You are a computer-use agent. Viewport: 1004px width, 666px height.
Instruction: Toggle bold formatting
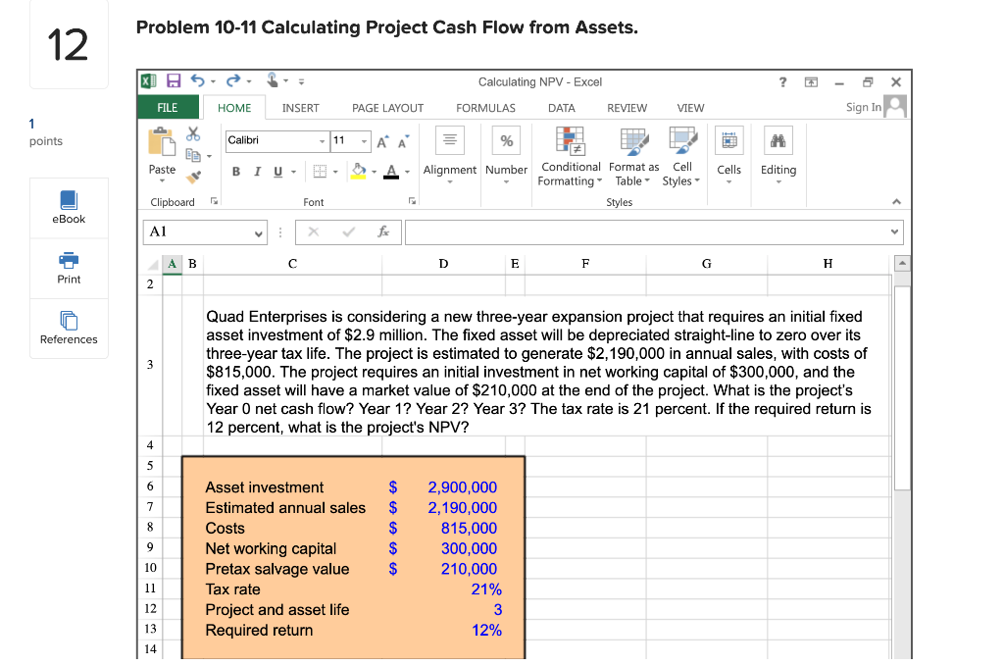click(235, 171)
